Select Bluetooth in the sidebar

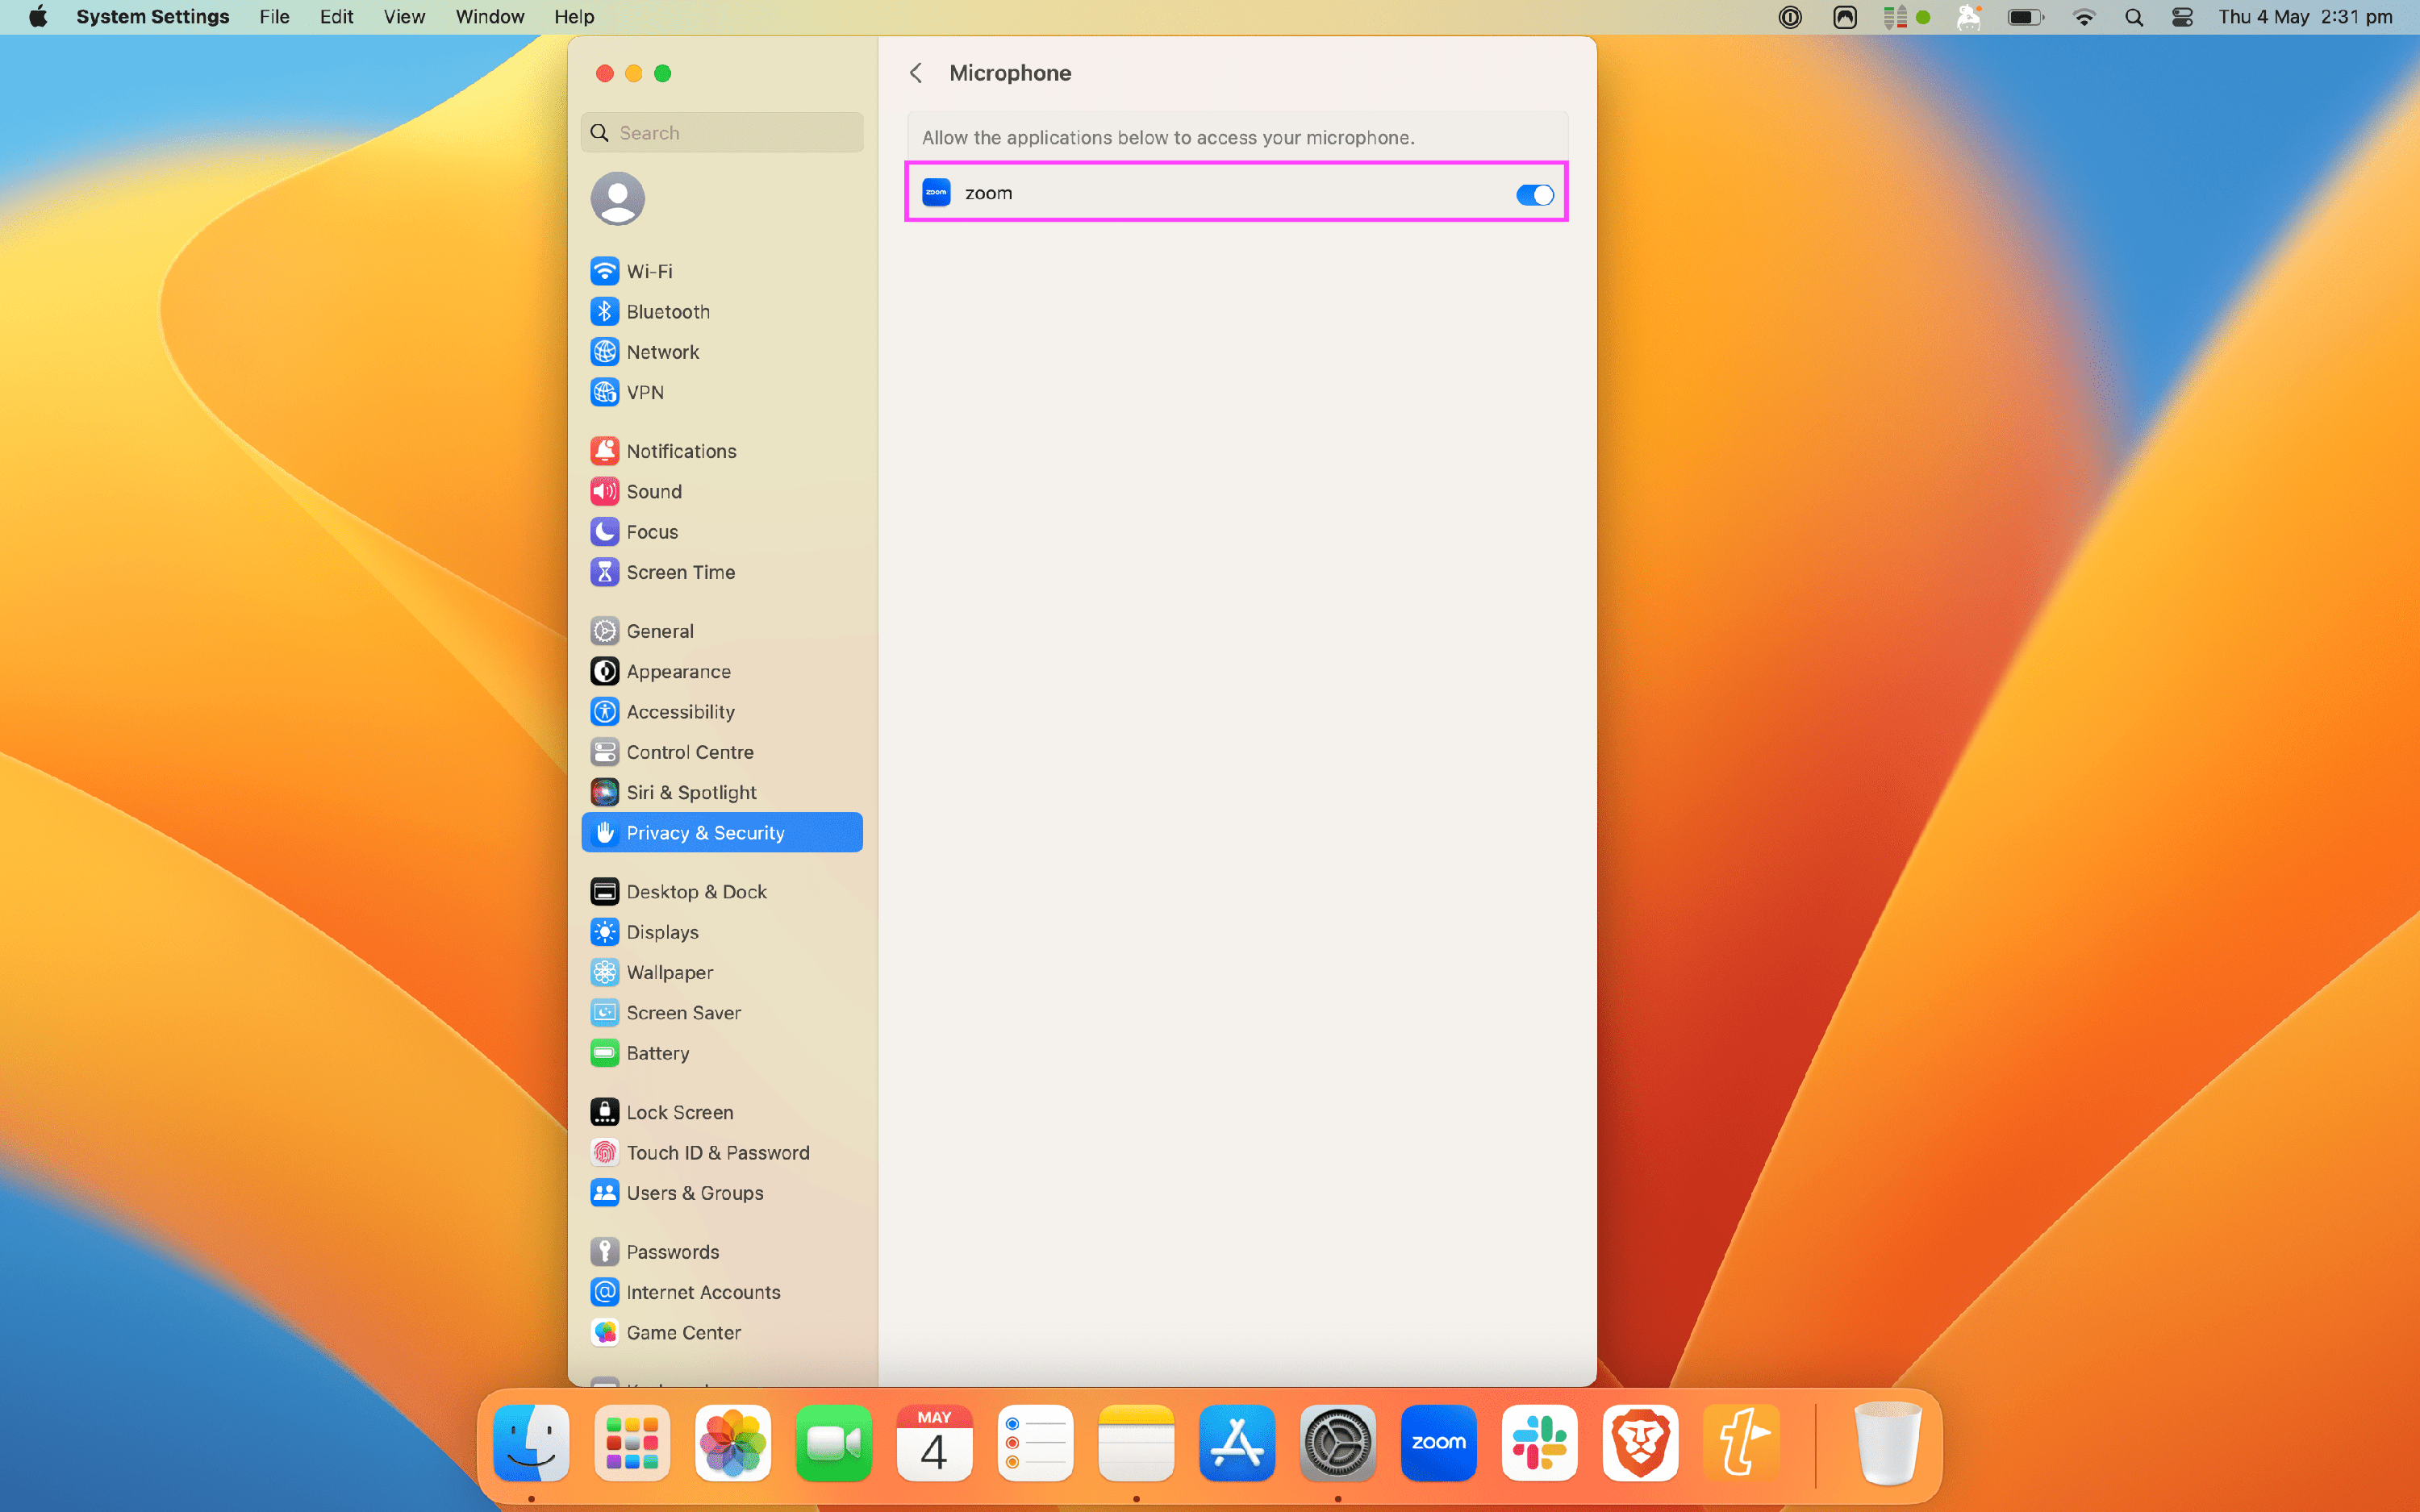pyautogui.click(x=667, y=312)
